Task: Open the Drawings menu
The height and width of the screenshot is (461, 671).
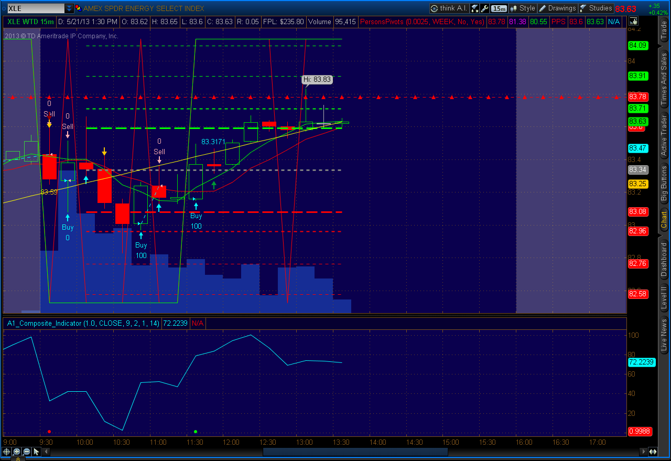Action: click(558, 8)
